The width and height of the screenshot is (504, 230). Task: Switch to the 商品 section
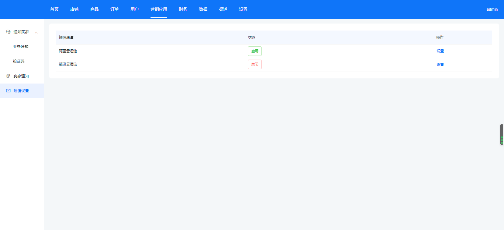click(x=94, y=9)
